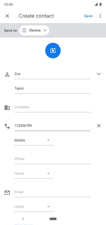Open the Home email label dropdown
Image resolution: width=106 pixels, height=225 pixels.
click(x=34, y=207)
